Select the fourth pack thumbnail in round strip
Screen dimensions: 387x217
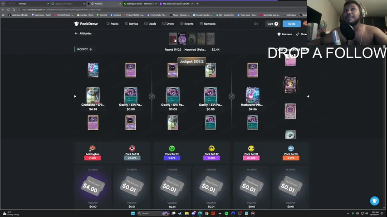coord(201,38)
